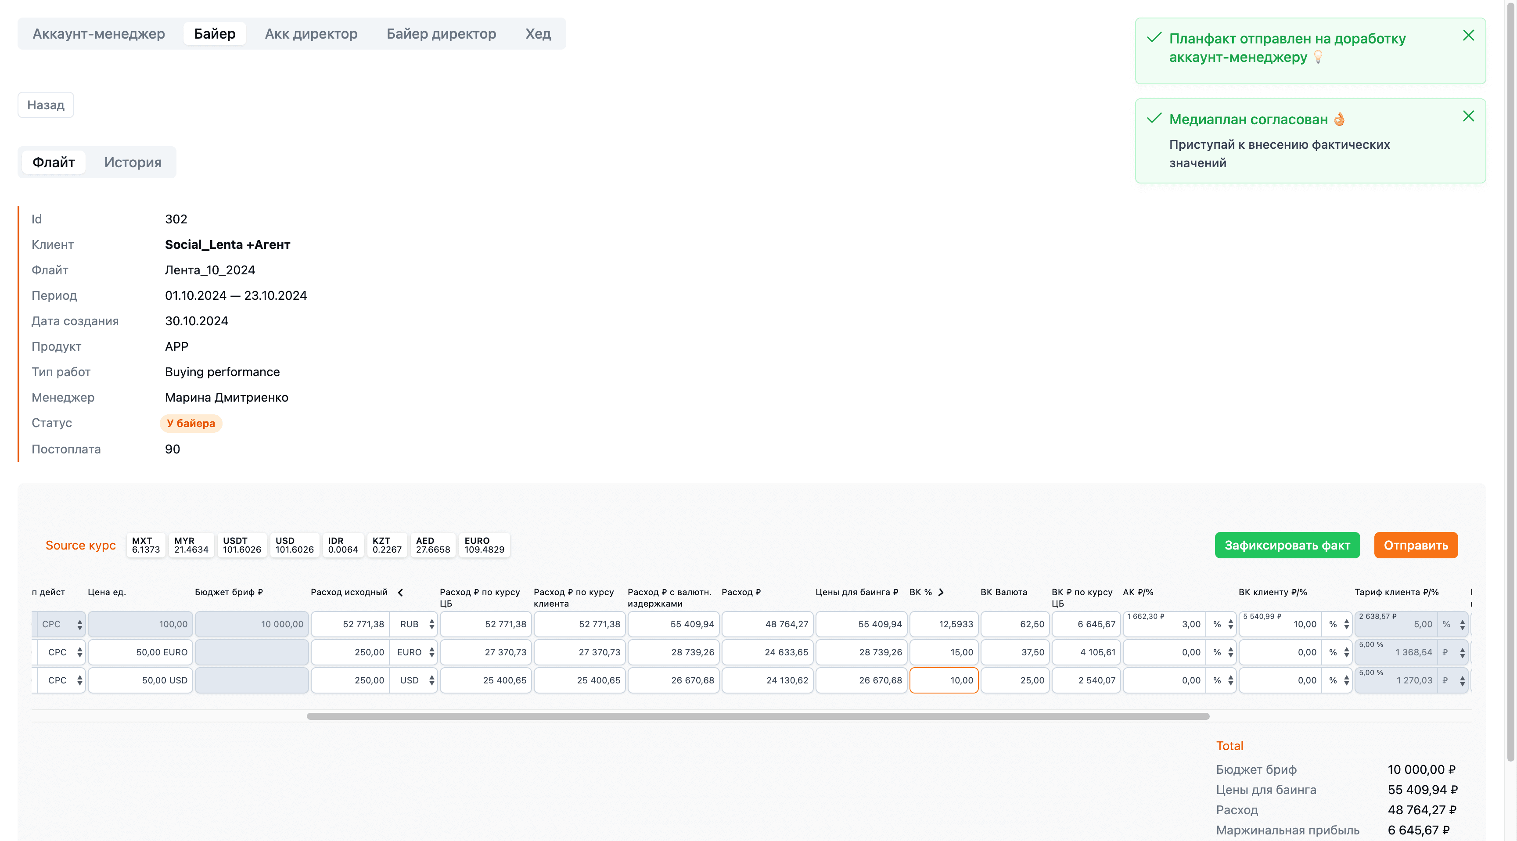1517x841 pixels.
Task: Click the Расход total 48 764,27 ₽
Action: 1422,810
